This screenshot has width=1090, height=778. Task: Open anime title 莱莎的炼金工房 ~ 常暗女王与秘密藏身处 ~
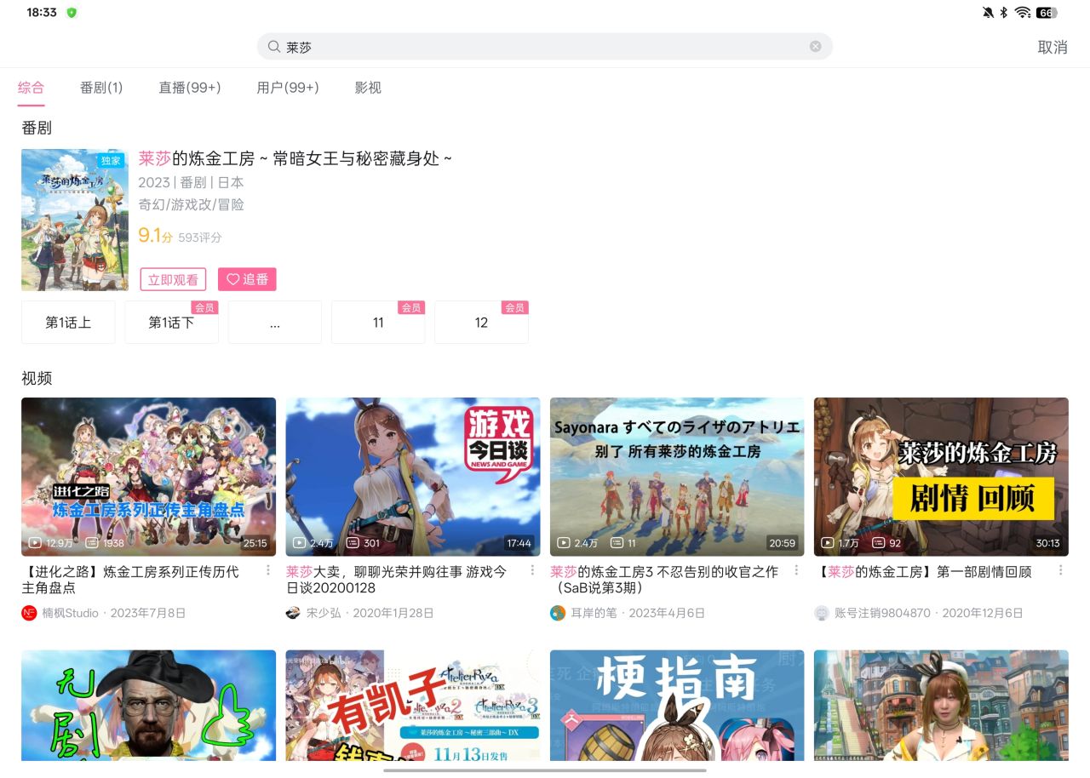[x=295, y=158]
